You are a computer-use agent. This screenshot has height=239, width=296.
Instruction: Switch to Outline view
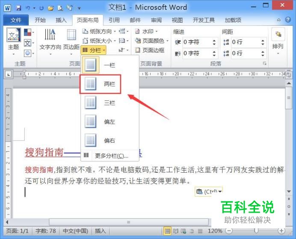click(192, 231)
